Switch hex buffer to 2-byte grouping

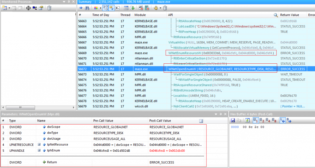coord(261,120)
